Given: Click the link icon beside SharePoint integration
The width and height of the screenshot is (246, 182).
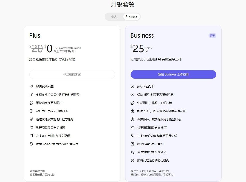Looking at the screenshot, I should click(x=132, y=136).
